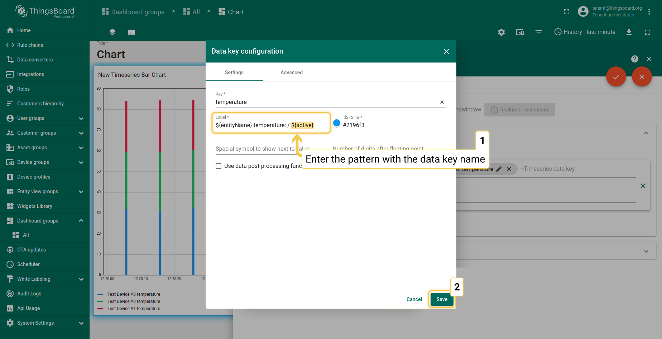Select All under Dashboard groups
Screen dimensions: 662x339
[x=44, y=235]
